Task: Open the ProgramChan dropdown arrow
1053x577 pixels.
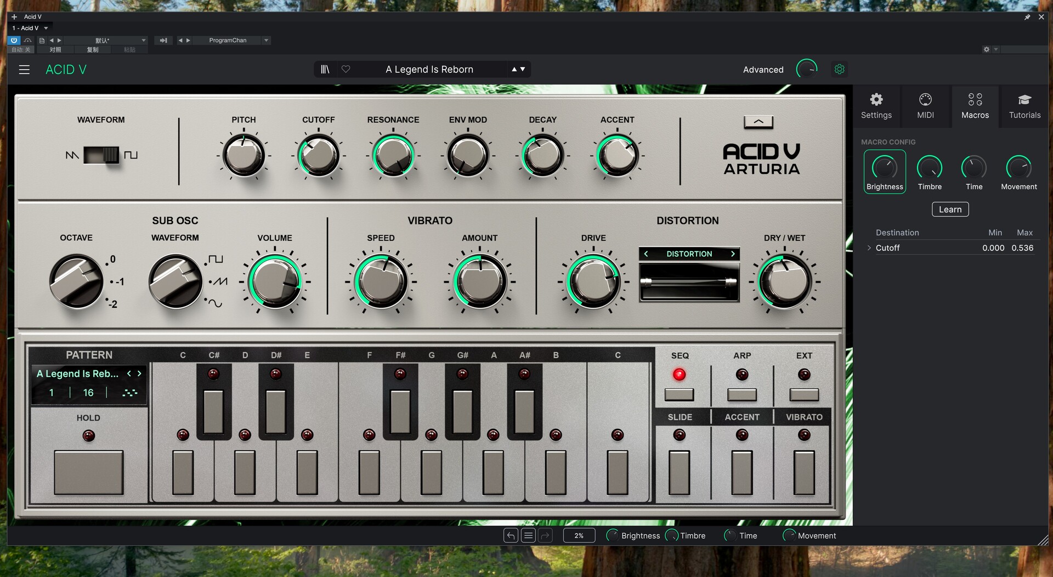Action: tap(266, 40)
